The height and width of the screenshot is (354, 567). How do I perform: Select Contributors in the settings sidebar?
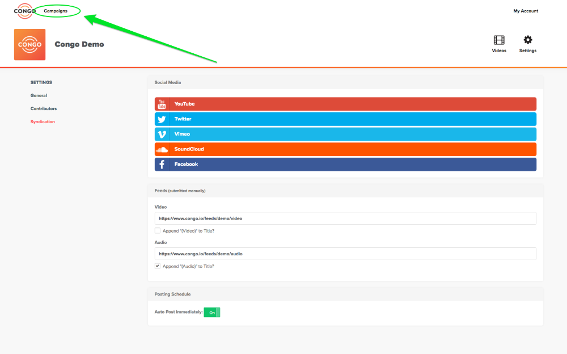click(44, 108)
